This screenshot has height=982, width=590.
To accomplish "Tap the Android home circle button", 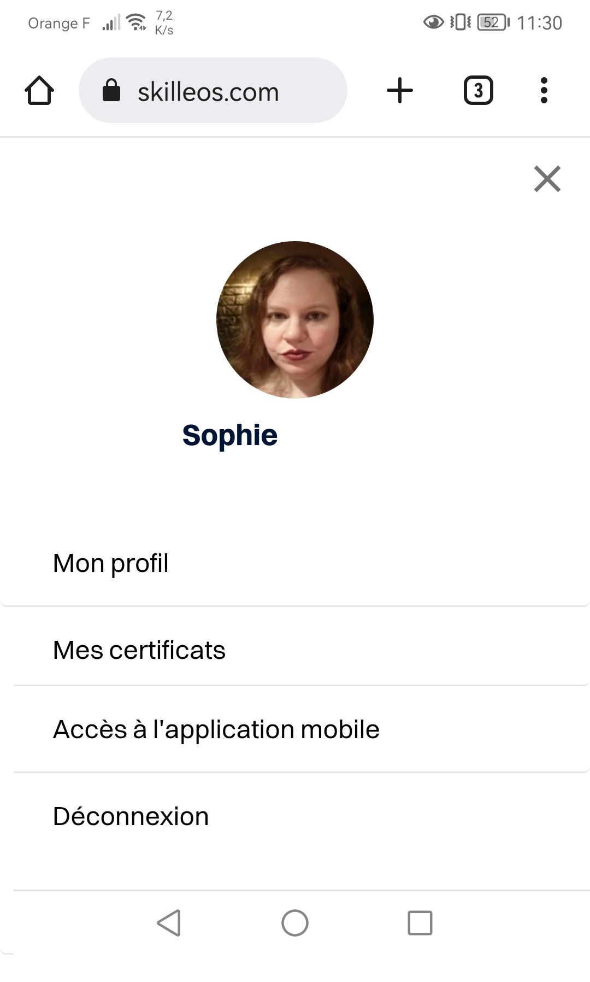I will tap(295, 923).
